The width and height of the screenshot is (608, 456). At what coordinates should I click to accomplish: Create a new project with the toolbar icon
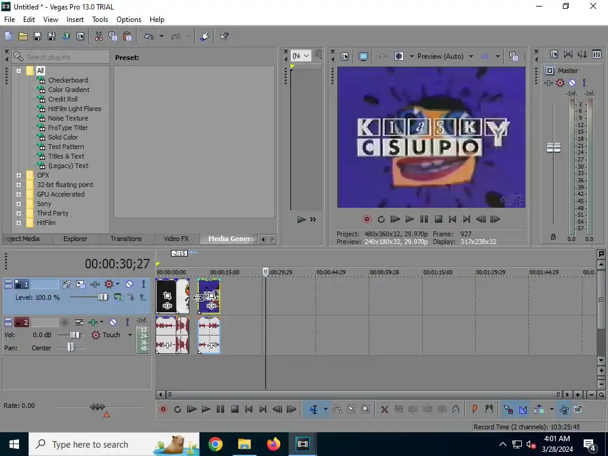(x=8, y=36)
